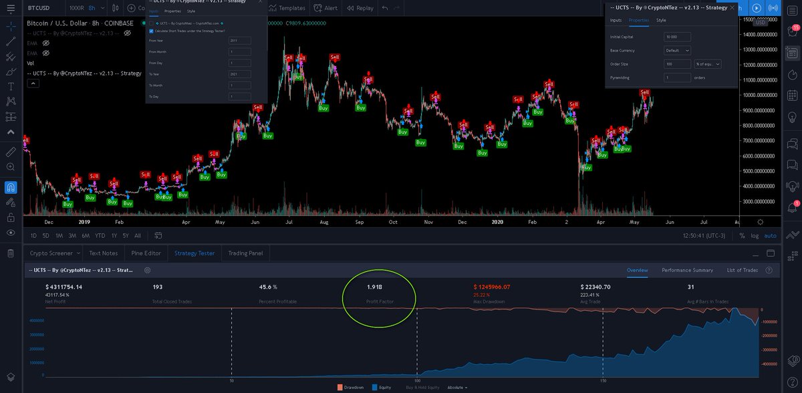This screenshot has width=802, height=393.
Task: Toggle hide all drawings eye tool
Action: (x=10, y=233)
